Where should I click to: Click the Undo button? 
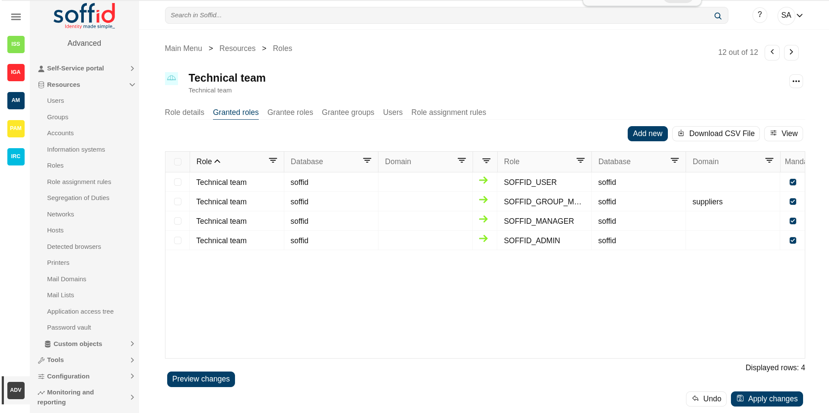coord(706,399)
